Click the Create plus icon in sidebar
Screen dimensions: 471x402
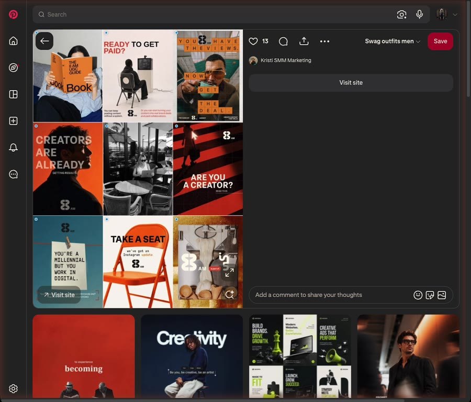13,121
